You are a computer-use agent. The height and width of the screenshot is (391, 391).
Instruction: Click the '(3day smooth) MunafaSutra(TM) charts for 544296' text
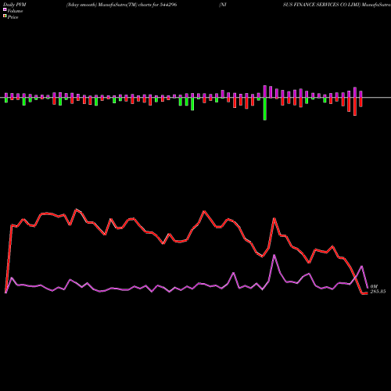(x=121, y=5)
